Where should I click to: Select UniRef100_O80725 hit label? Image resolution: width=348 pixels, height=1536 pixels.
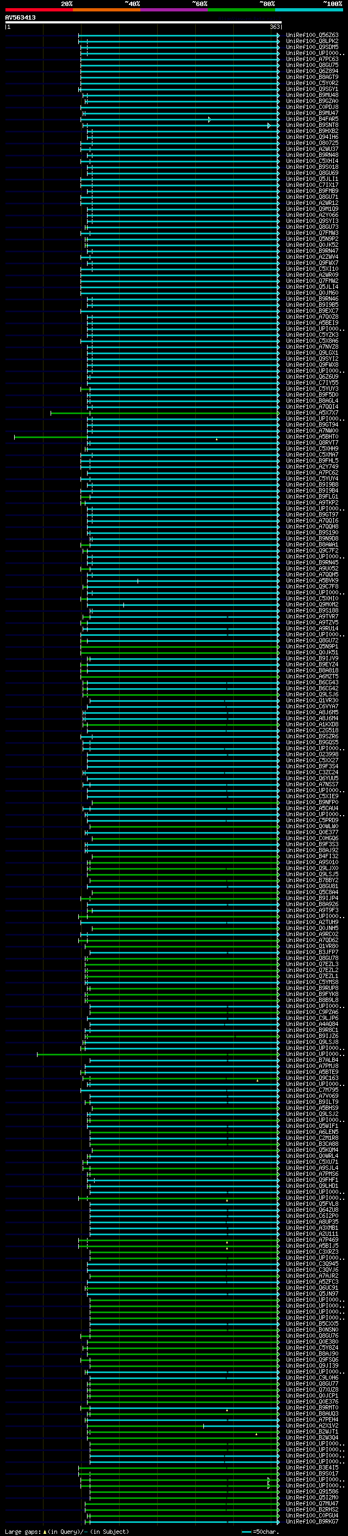[x=312, y=143]
